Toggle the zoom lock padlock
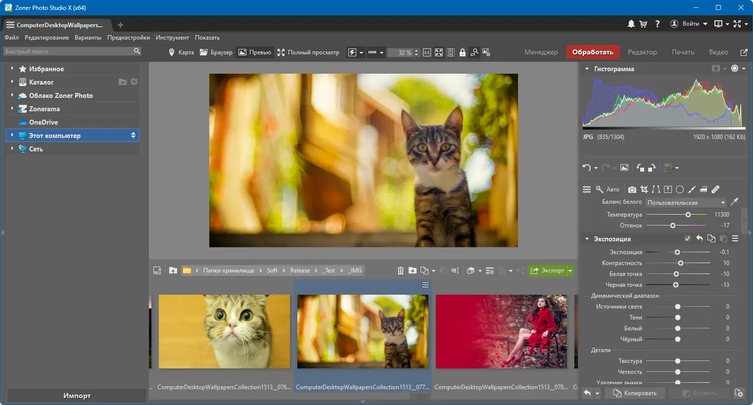The width and height of the screenshot is (753, 405). coord(463,52)
